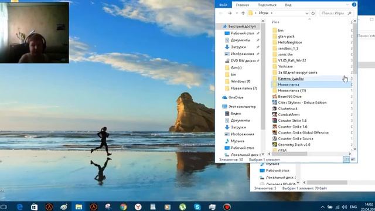The height and width of the screenshot is (211, 375).
Task: Open File Explorer from the taskbar
Action: point(79,207)
